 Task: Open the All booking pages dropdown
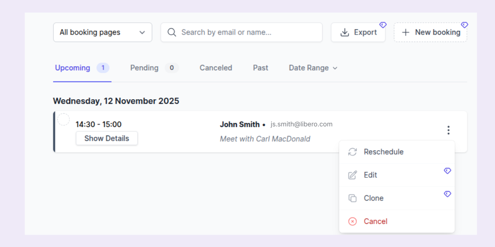(102, 32)
